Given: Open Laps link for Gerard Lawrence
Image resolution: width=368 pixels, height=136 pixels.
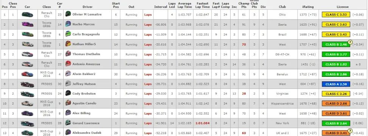Looking at the screenshot, I should click(x=148, y=124).
